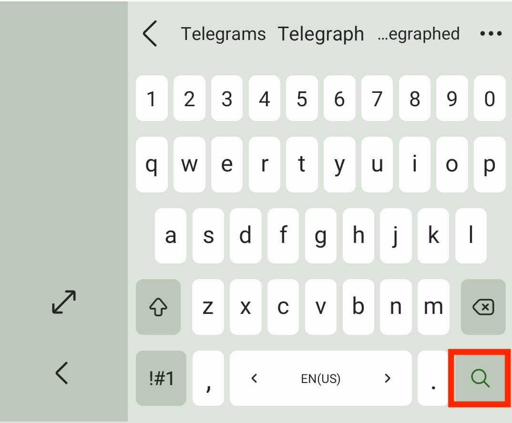Image resolution: width=512 pixels, height=423 pixels.
Task: Switch to previous language left arrow
Action: point(255,379)
